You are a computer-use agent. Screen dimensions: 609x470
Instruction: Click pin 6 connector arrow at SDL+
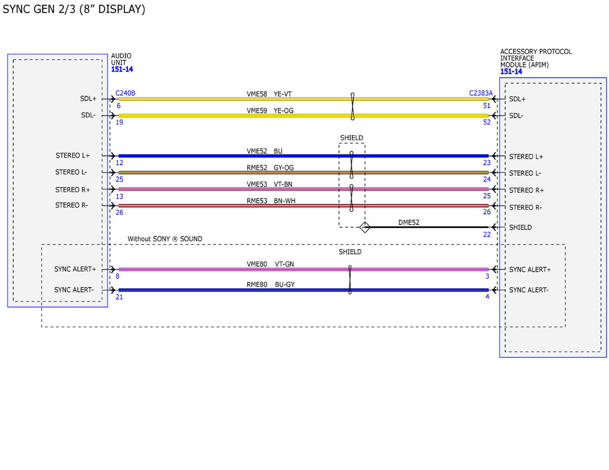(113, 99)
